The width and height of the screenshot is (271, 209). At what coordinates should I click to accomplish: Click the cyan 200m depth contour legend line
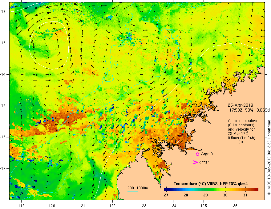pyautogui.click(x=133, y=191)
